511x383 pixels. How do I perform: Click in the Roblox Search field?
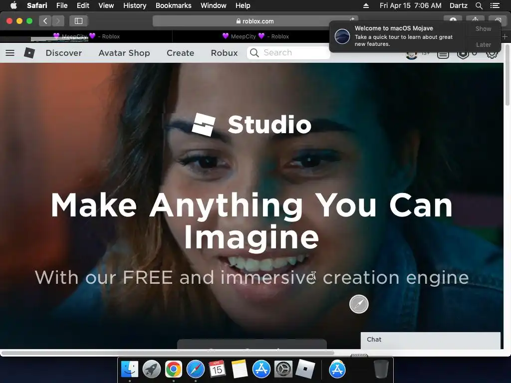[x=288, y=53]
